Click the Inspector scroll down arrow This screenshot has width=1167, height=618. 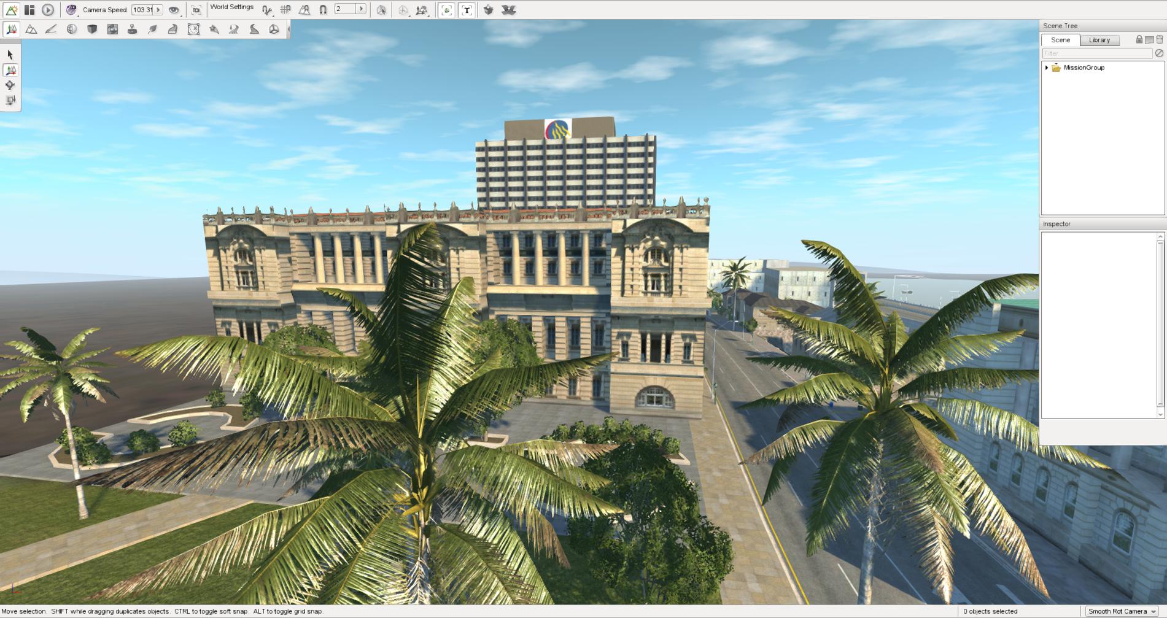1160,414
